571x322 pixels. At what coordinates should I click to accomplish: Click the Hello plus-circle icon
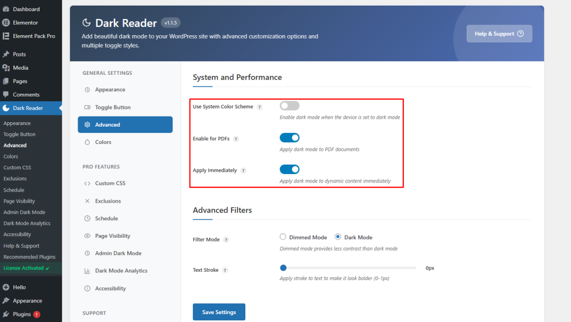pos(6,287)
